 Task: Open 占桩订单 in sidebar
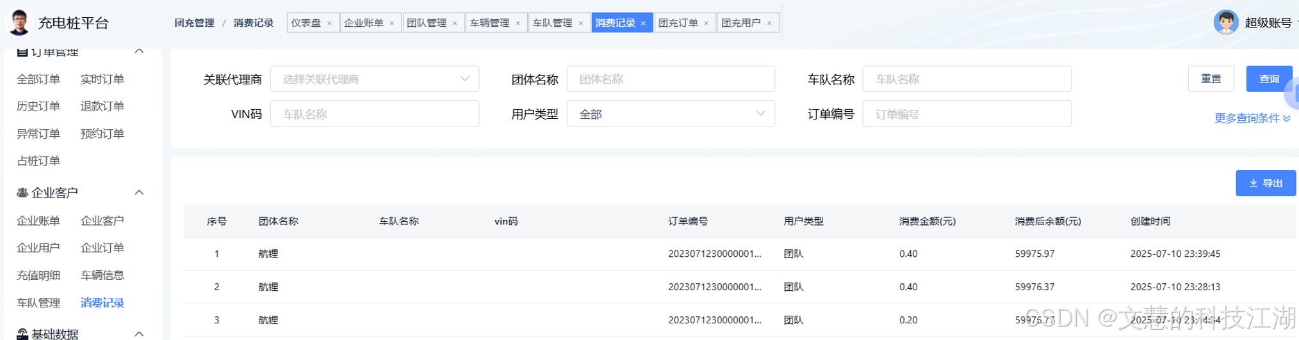click(x=38, y=161)
